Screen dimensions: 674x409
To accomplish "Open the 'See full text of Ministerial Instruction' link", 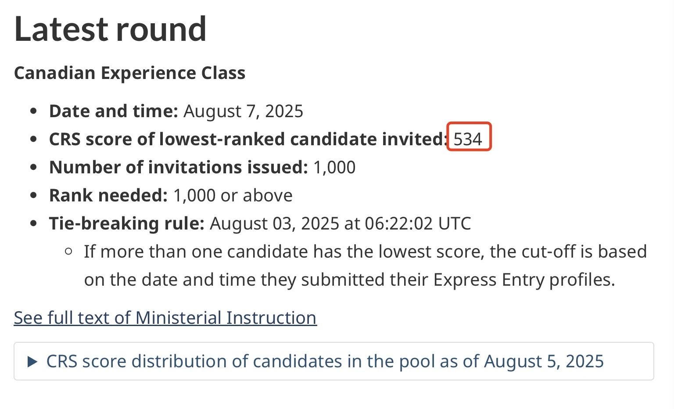I will click(165, 318).
